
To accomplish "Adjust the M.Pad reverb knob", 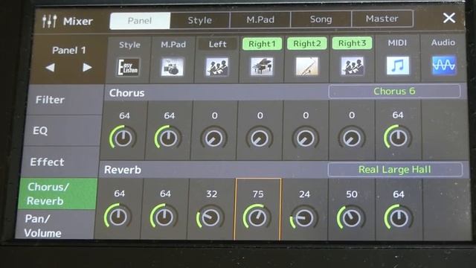I will pyautogui.click(x=164, y=217).
